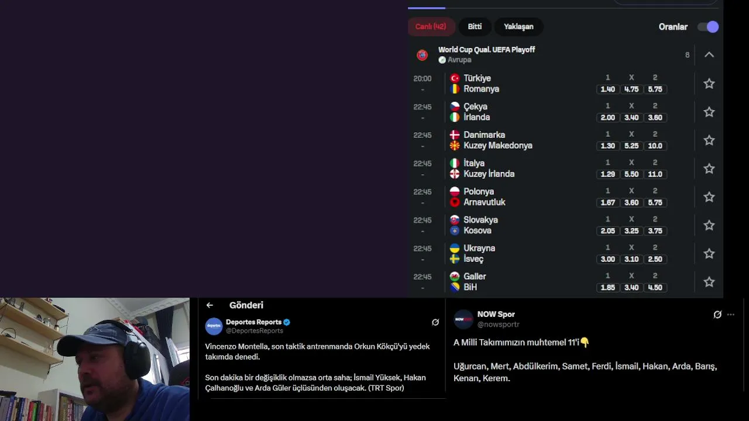
Task: Favorite the Türkiye vs Romanya match star
Action: click(x=709, y=84)
